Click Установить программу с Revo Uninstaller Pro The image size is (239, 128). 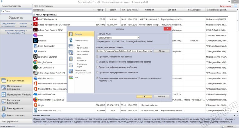(x=16, y=32)
